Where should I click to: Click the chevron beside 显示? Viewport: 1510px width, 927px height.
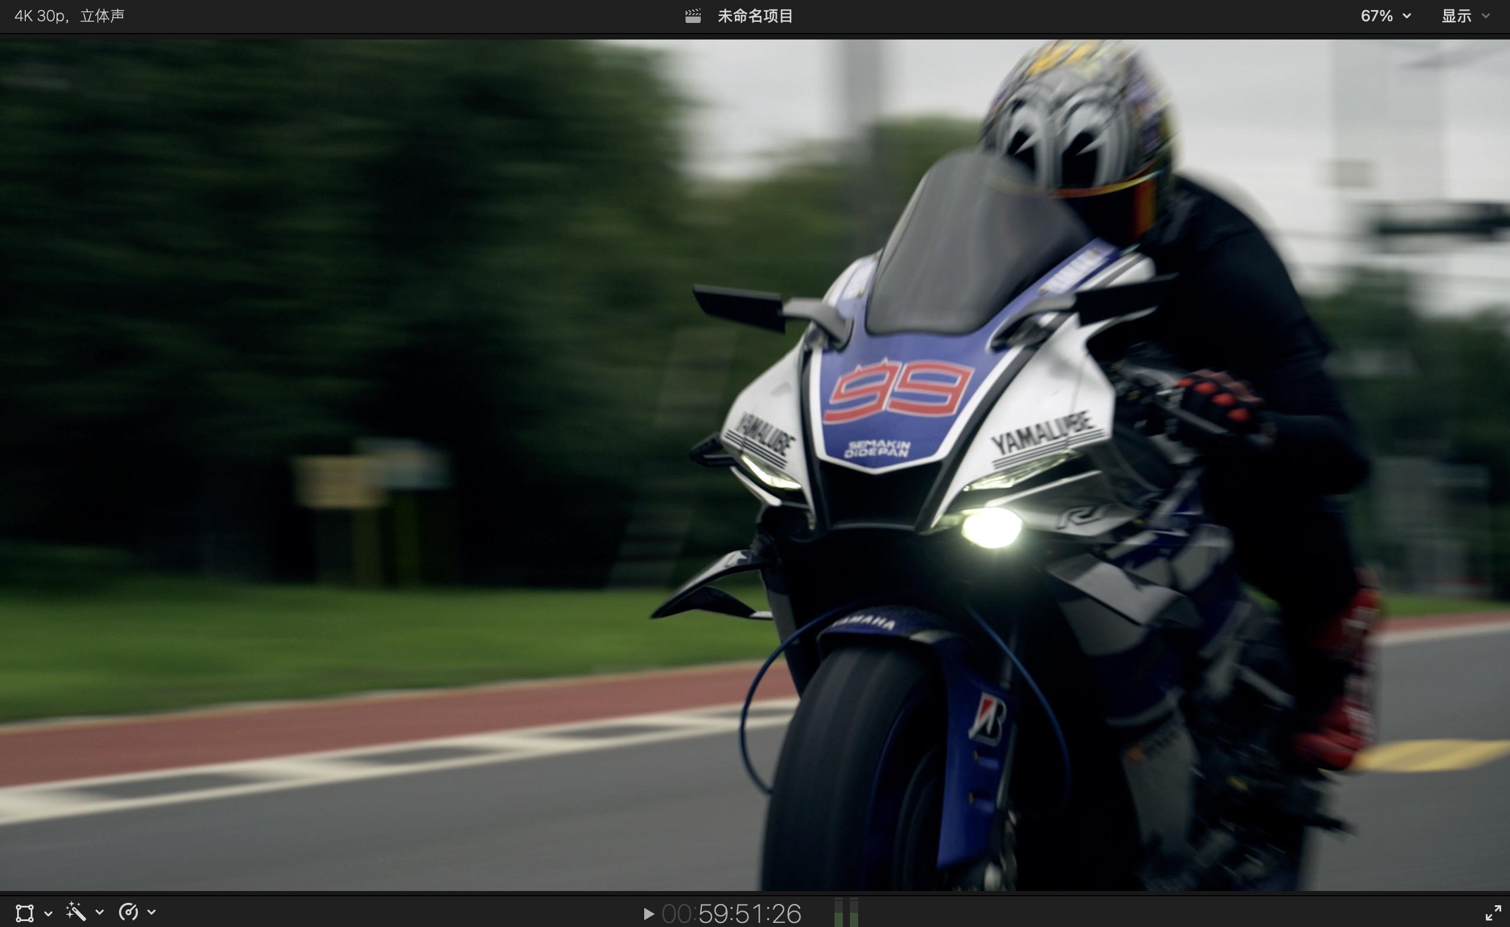[1485, 17]
